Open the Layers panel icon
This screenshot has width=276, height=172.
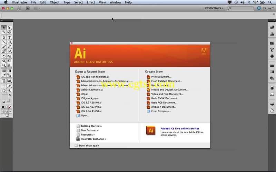[x=272, y=104]
